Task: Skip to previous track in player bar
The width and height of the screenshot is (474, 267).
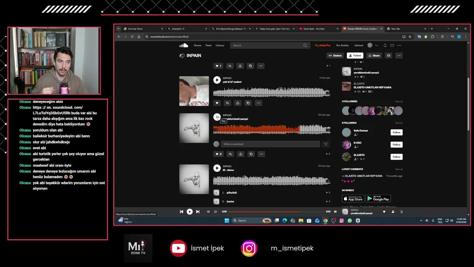Action: 181,212
